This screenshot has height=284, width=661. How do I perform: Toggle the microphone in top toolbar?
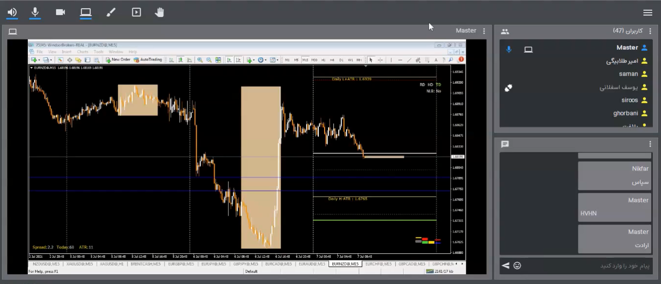35,12
